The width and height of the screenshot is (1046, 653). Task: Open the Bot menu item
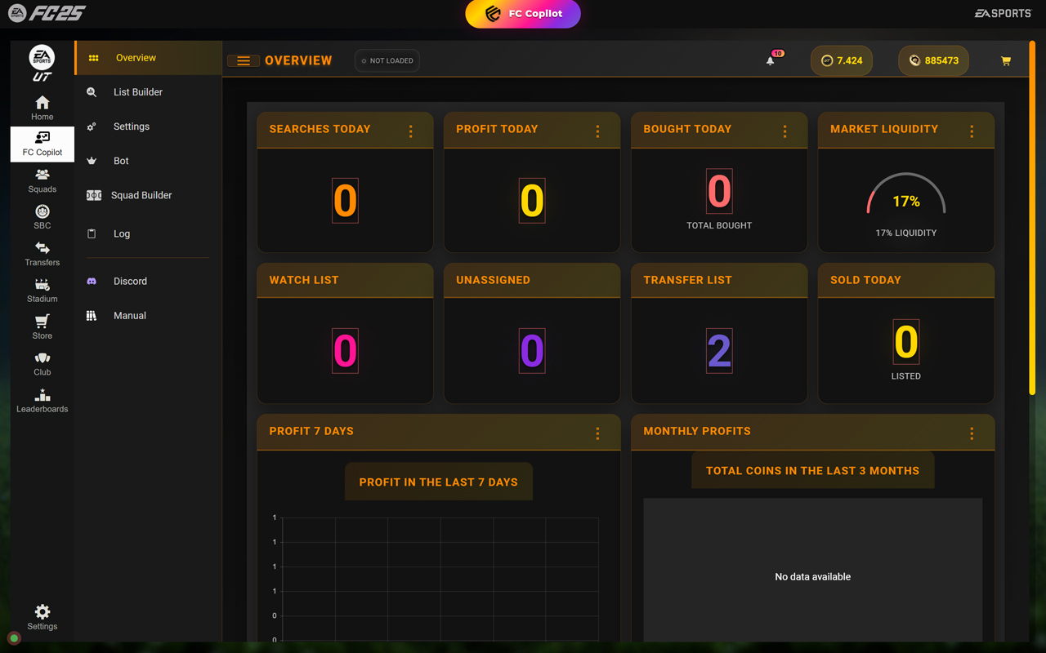pos(149,161)
